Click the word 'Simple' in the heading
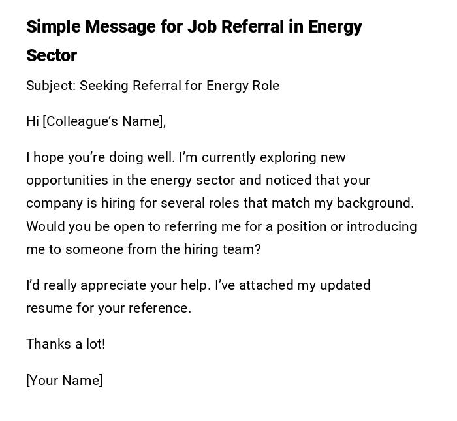The height and width of the screenshot is (421, 457). (54, 27)
